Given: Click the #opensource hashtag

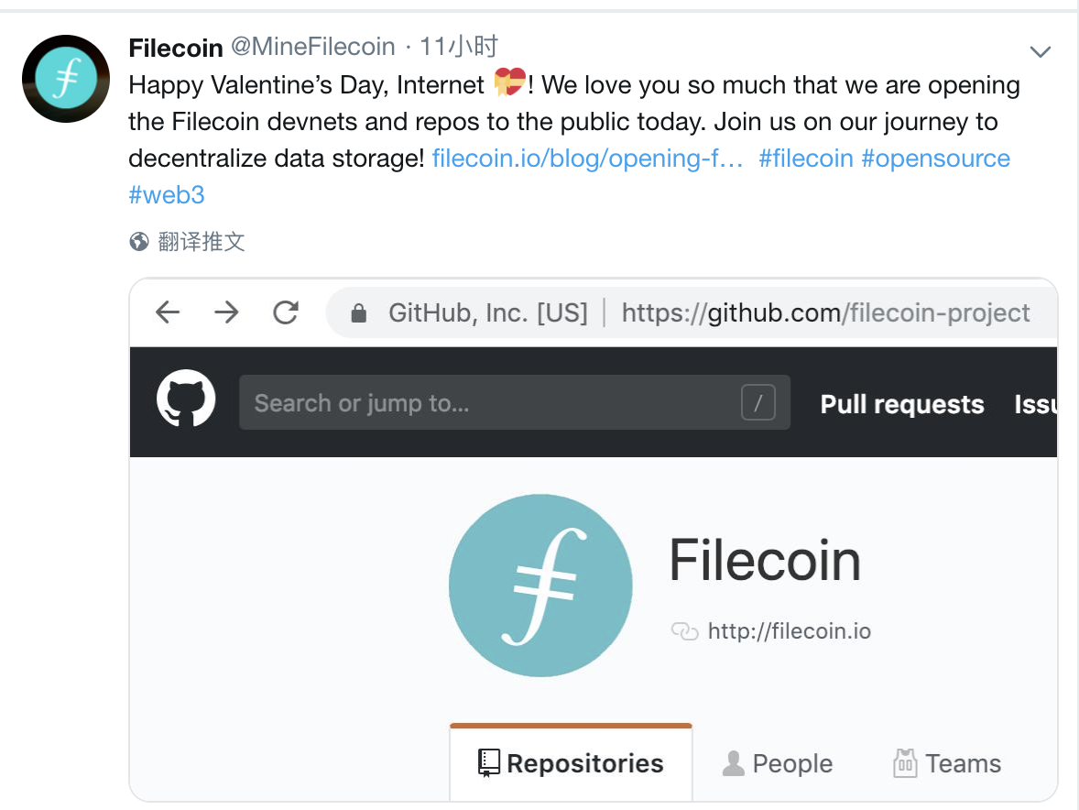Looking at the screenshot, I should coord(935,158).
